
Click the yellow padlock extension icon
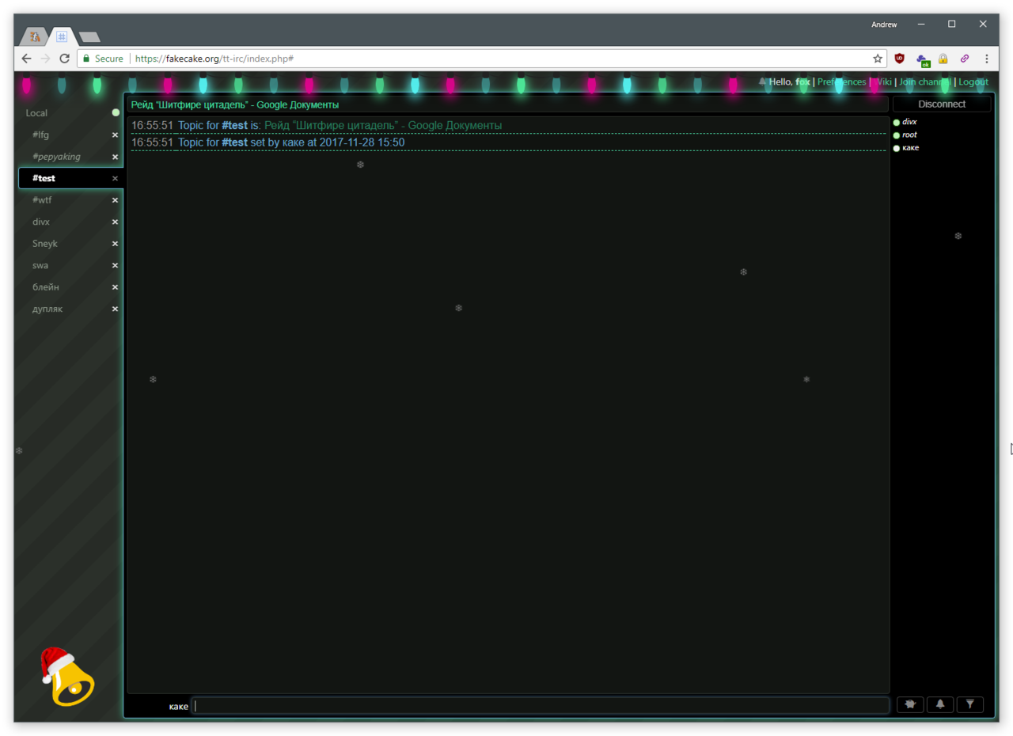(x=943, y=59)
